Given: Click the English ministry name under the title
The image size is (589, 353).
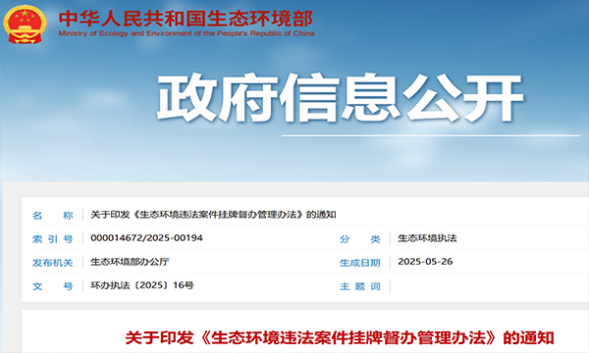Looking at the screenshot, I should coord(187,33).
